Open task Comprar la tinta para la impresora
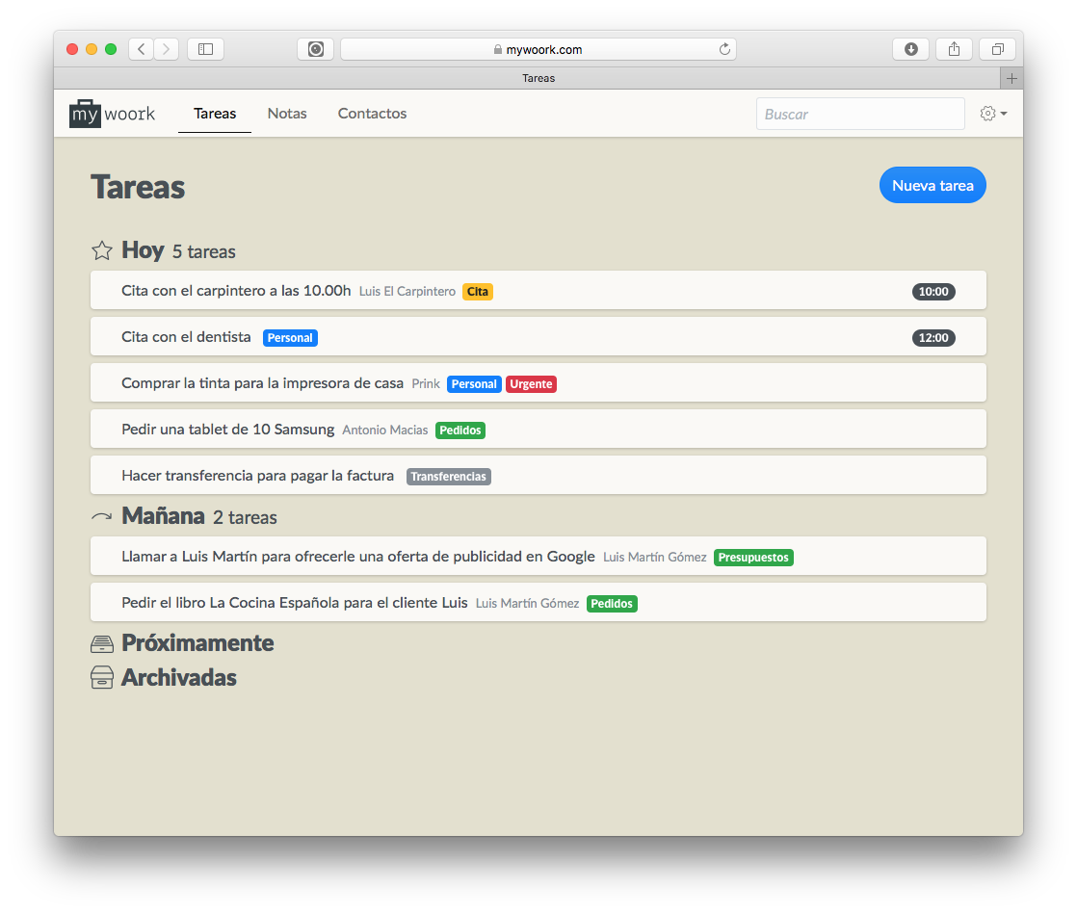 pos(538,383)
